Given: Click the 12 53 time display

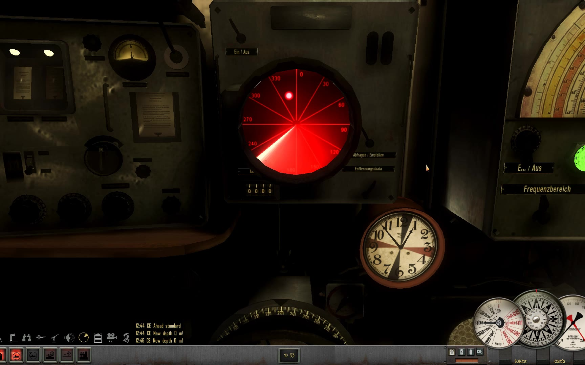Looking at the screenshot, I should pyautogui.click(x=289, y=356).
